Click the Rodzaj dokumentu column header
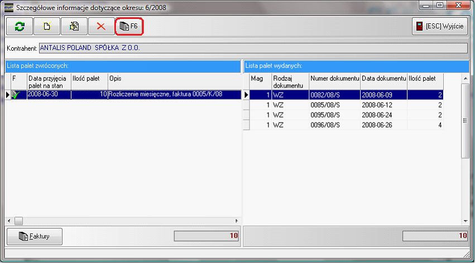This screenshot has width=475, height=263. click(x=289, y=81)
